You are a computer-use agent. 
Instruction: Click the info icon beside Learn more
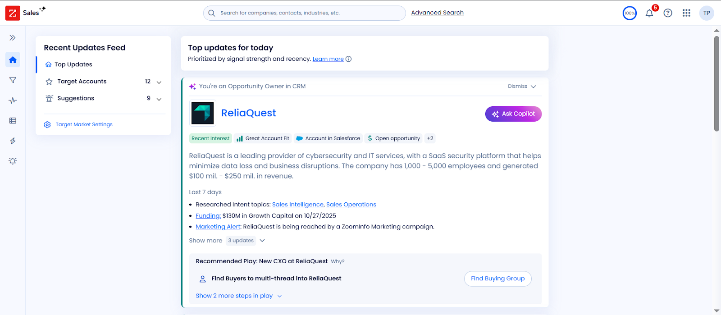click(x=348, y=59)
